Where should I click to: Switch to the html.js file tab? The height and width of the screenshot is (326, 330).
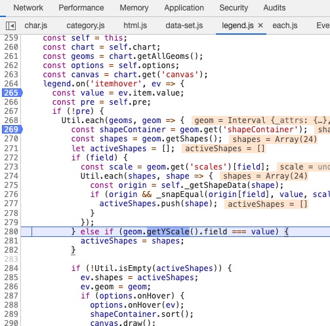(135, 26)
